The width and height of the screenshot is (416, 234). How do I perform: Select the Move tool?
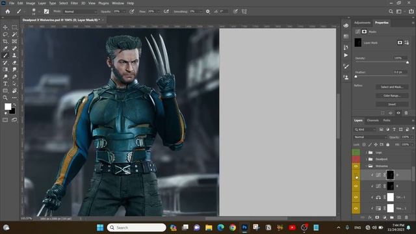point(5,27)
